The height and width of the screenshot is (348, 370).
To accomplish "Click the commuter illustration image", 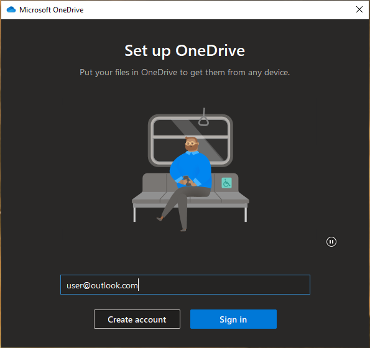I will 190,169.
